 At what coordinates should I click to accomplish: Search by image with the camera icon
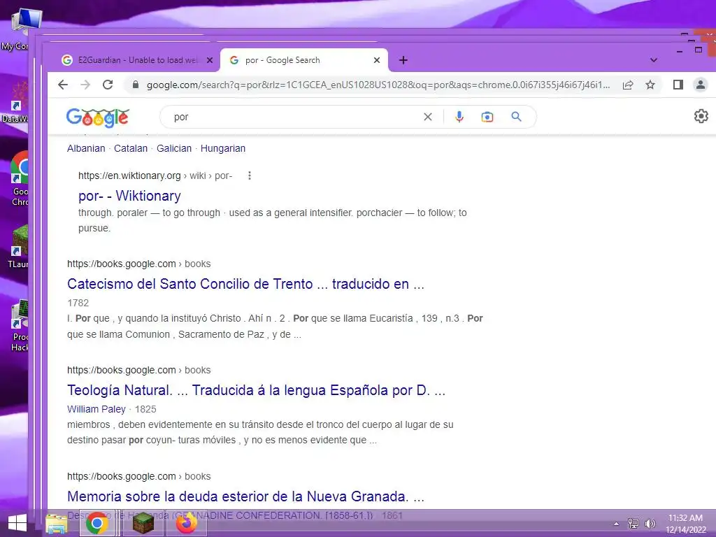click(487, 117)
